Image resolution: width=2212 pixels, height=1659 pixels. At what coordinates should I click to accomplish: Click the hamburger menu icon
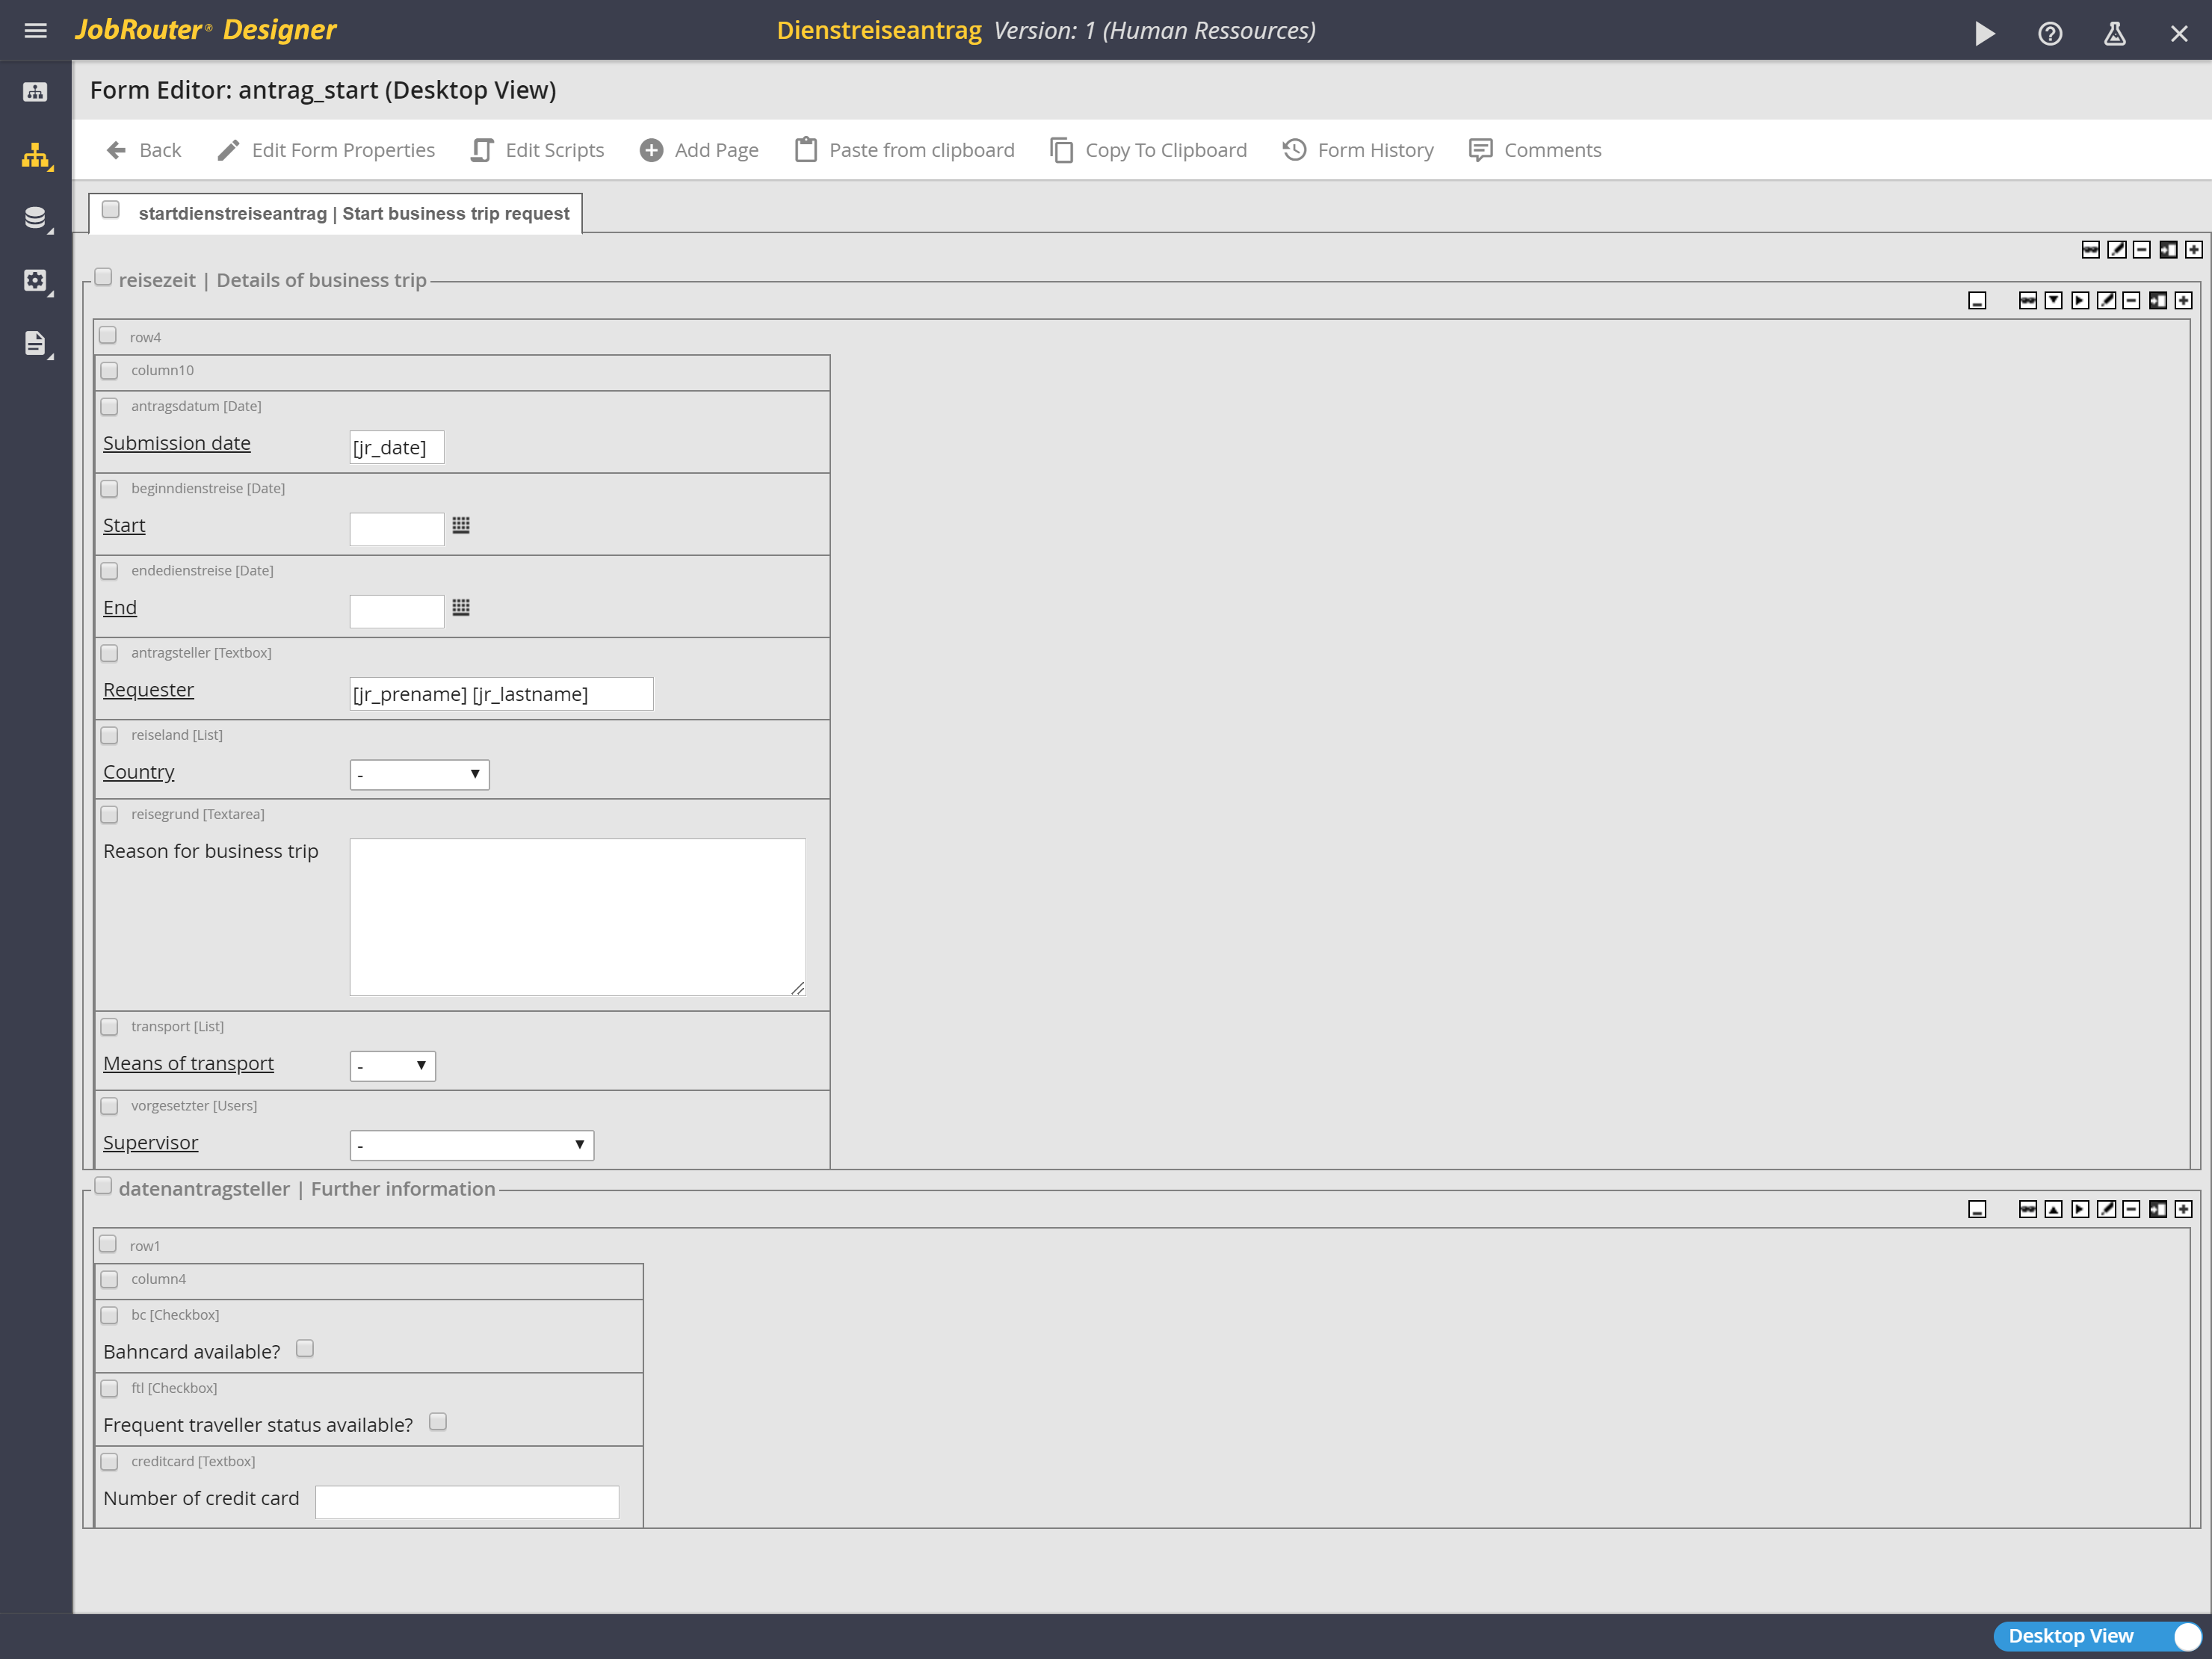tap(35, 30)
